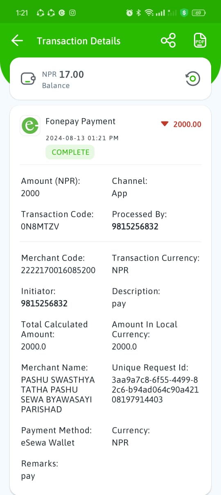Screen dimensions: 221x495
Task: Share transaction via share icon
Action: [x=168, y=41]
